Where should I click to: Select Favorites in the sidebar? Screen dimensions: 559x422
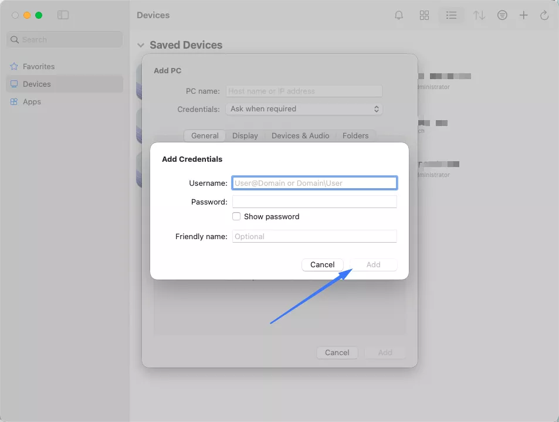(x=39, y=67)
